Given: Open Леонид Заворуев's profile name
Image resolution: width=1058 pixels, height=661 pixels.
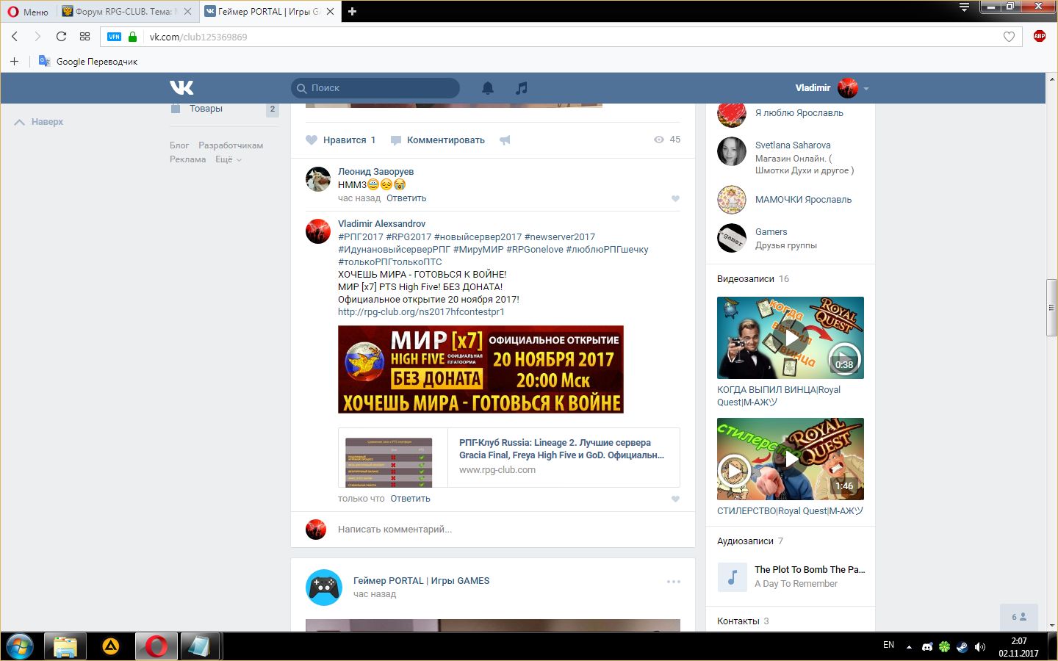Looking at the screenshot, I should point(375,172).
